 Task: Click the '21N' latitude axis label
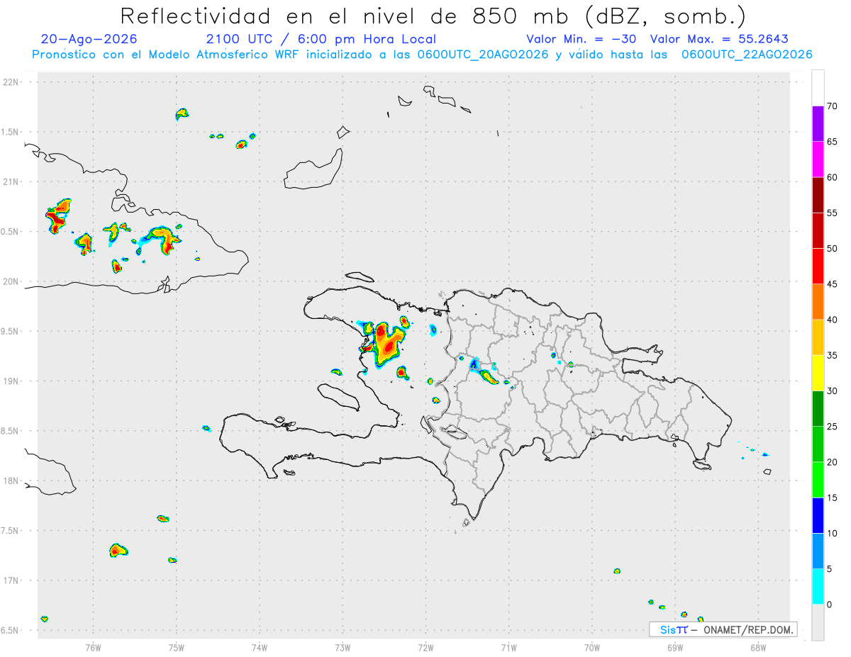pos(11,182)
